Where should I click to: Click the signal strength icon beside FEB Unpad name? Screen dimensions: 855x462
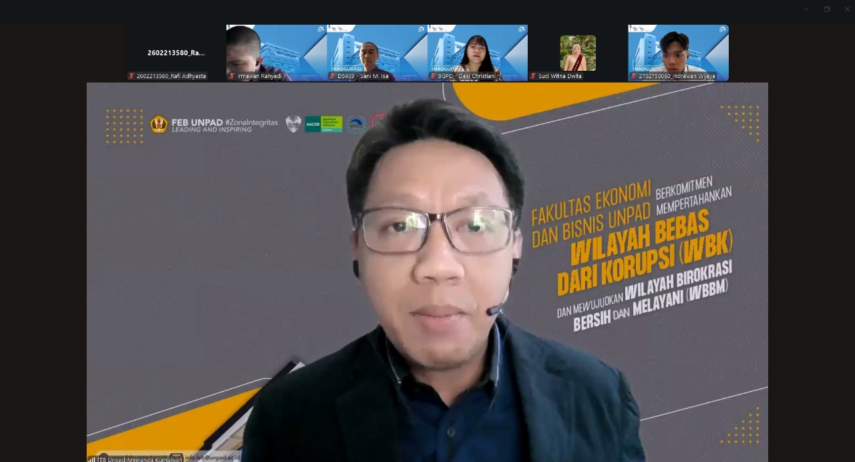[92, 459]
